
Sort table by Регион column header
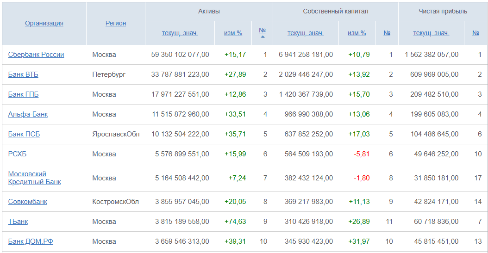click(116, 23)
